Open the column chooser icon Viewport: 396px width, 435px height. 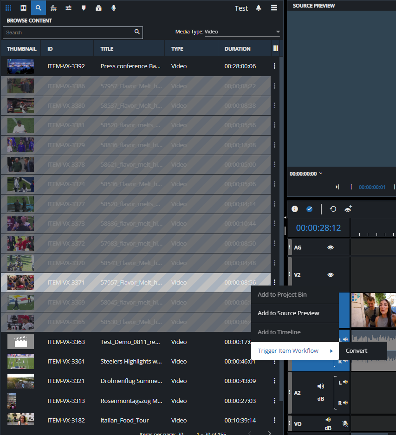coord(276,48)
